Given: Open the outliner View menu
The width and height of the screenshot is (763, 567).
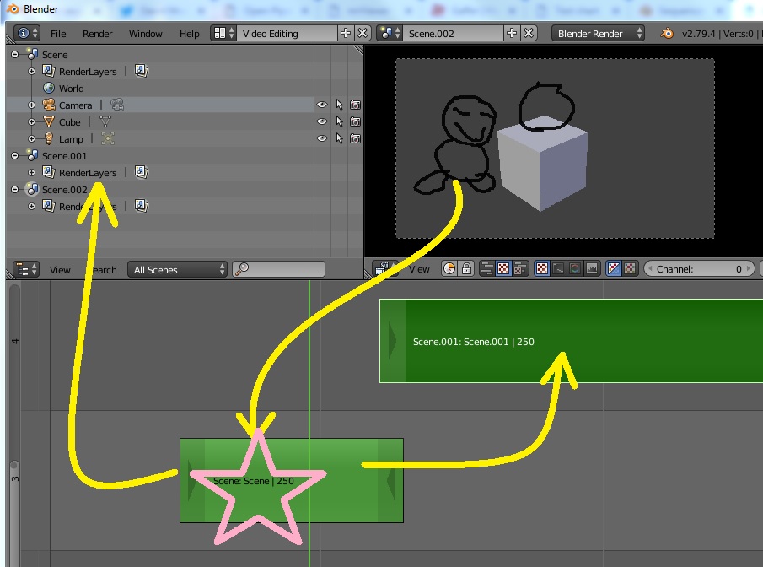Looking at the screenshot, I should pyautogui.click(x=60, y=270).
